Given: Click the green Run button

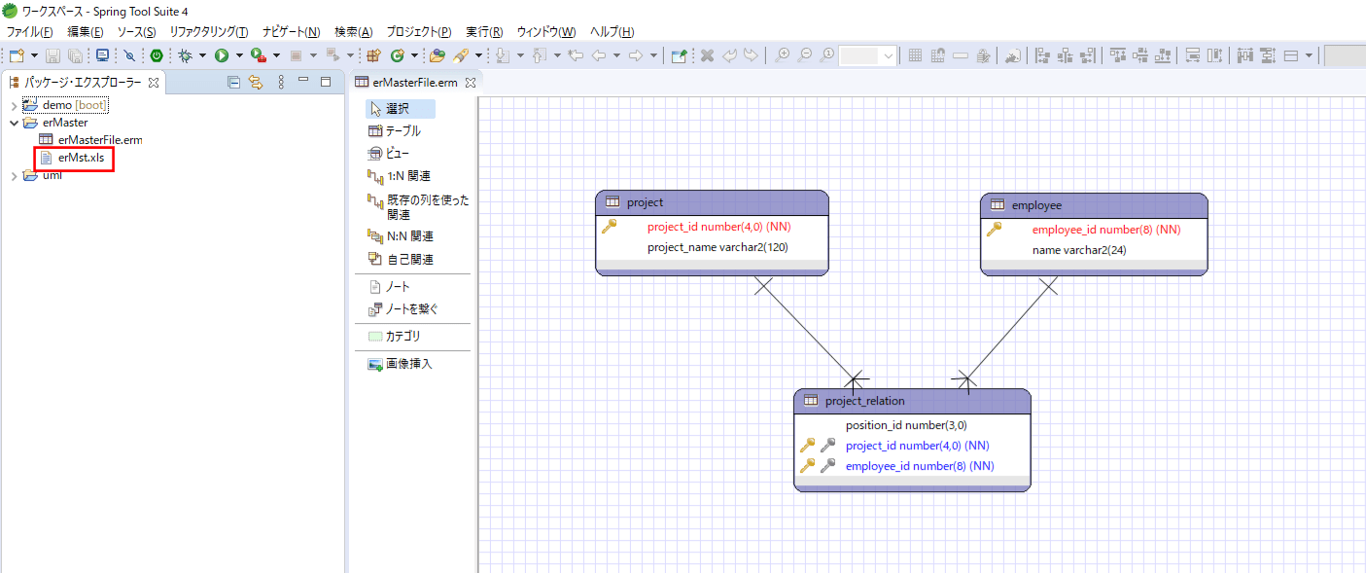Looking at the screenshot, I should click(222, 55).
